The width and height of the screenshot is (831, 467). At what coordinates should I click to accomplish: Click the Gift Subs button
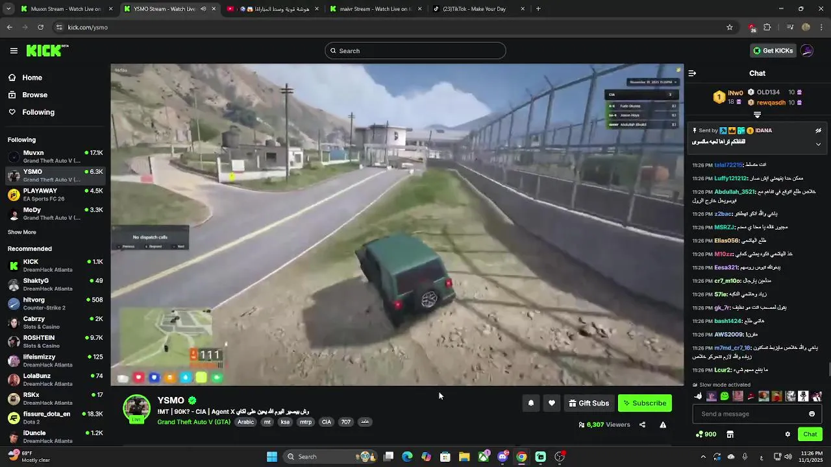[589, 403]
